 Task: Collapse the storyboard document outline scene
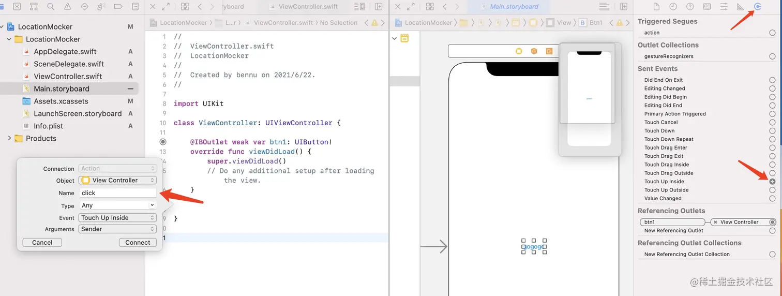(x=395, y=38)
